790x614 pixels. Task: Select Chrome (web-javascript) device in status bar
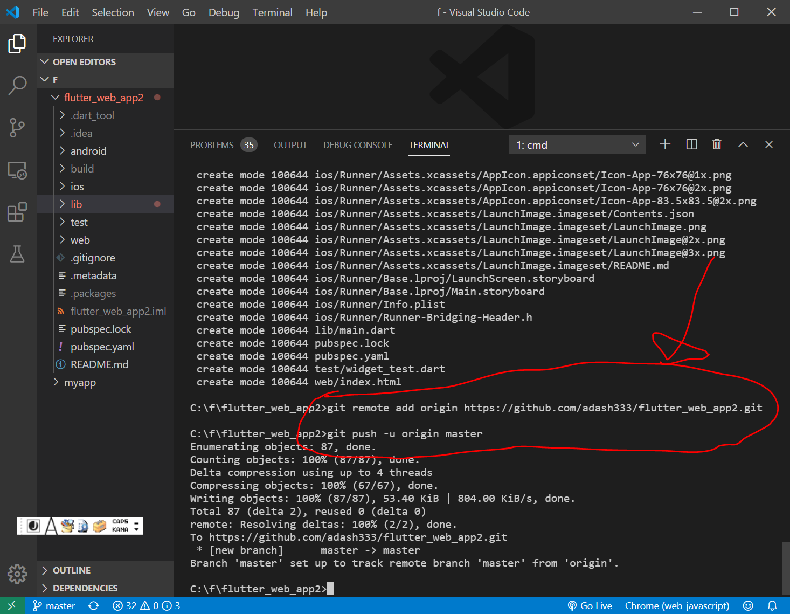[x=677, y=605]
